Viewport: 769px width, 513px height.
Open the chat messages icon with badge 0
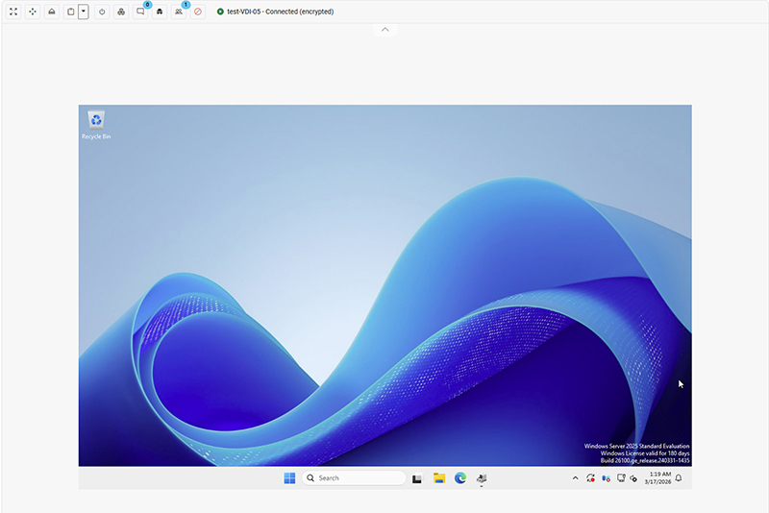coord(140,12)
